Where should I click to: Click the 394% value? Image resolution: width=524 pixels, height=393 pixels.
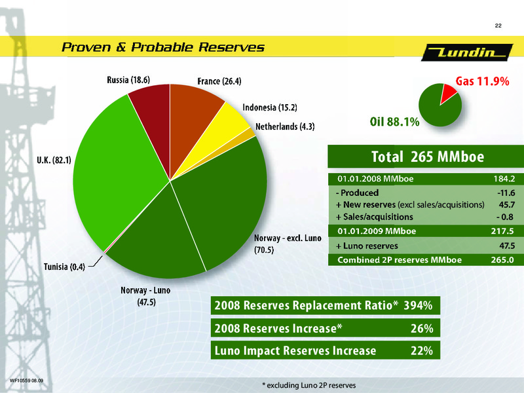(x=418, y=305)
